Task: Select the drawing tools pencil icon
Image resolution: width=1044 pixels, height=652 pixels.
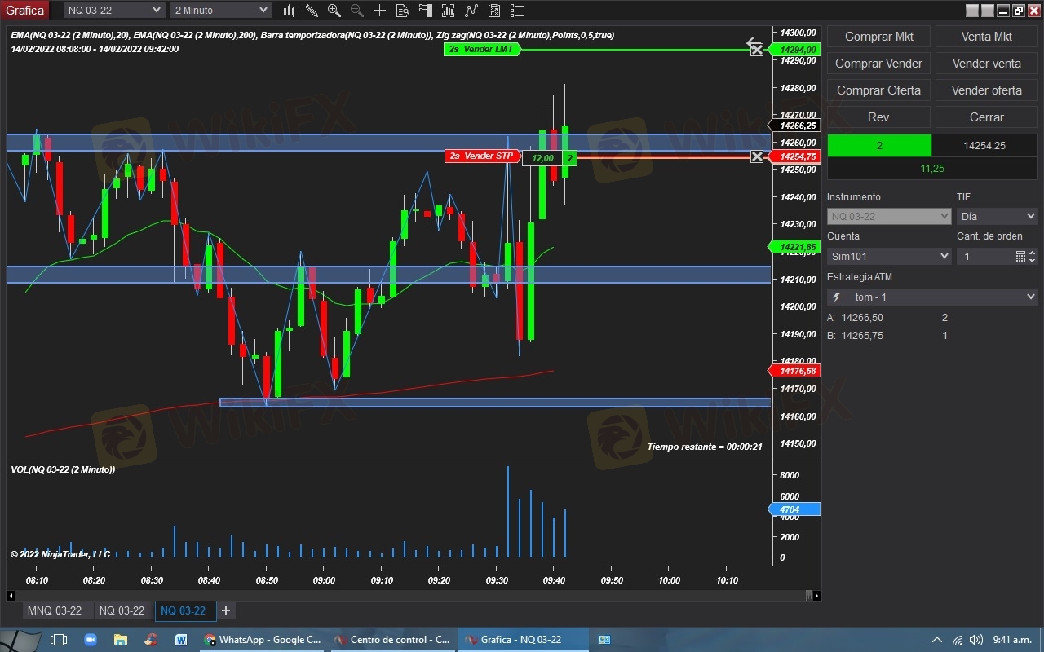Action: [x=312, y=11]
